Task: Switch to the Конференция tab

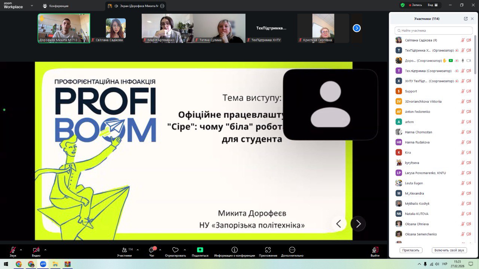Action: tap(55, 6)
